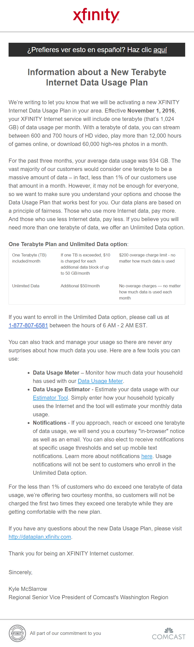Click the "Unlimited Data" table cell
194x647 pixels.
26,286
